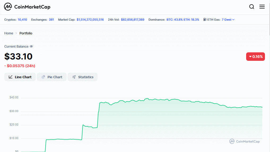Click the ETH gas pump icon
This screenshot has width=270, height=152.
pos(205,20)
